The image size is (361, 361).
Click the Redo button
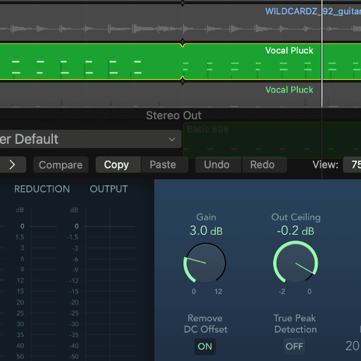(x=262, y=165)
